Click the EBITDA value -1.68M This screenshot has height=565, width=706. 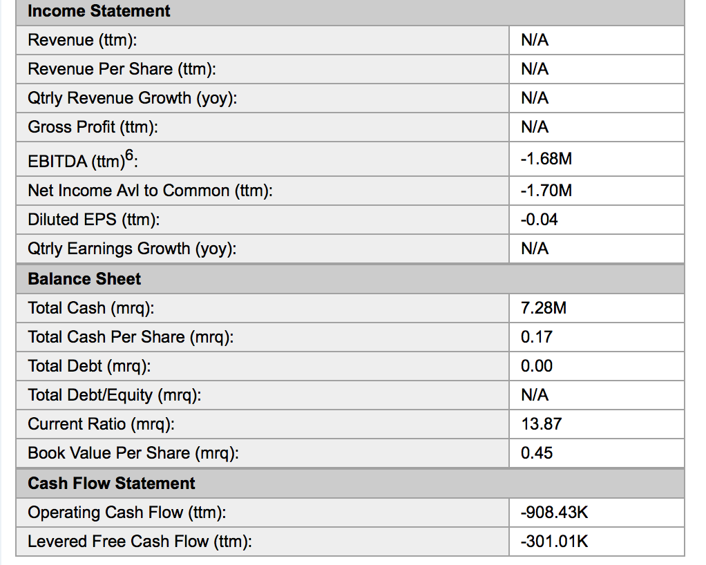pyautogui.click(x=546, y=160)
